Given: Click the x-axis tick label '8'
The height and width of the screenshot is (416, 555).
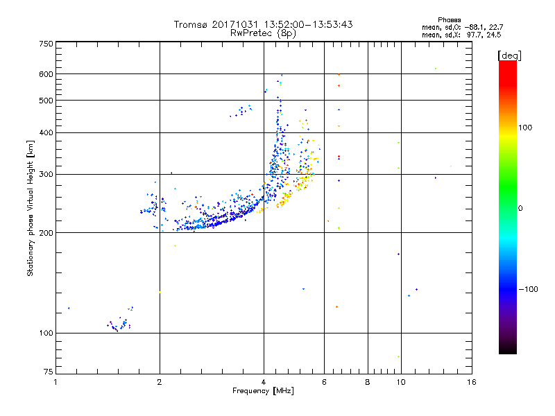Looking at the screenshot, I should pos(368,382).
